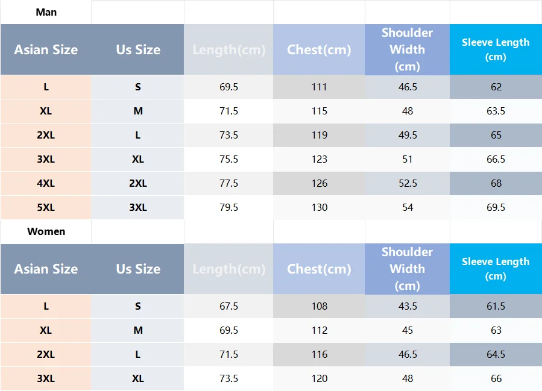This screenshot has height=391, width=542.
Task: Click the 120 chest cell
Action: point(319,378)
